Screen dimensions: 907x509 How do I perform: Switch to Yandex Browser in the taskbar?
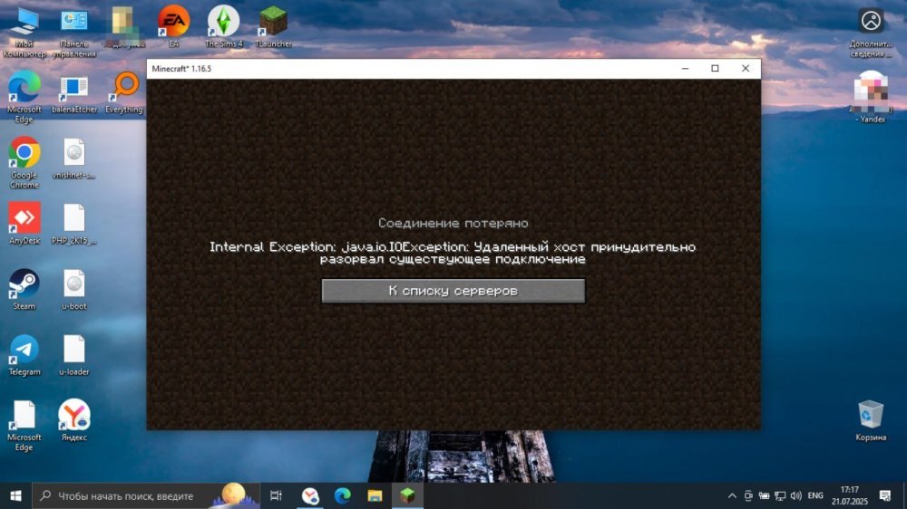pos(310,495)
